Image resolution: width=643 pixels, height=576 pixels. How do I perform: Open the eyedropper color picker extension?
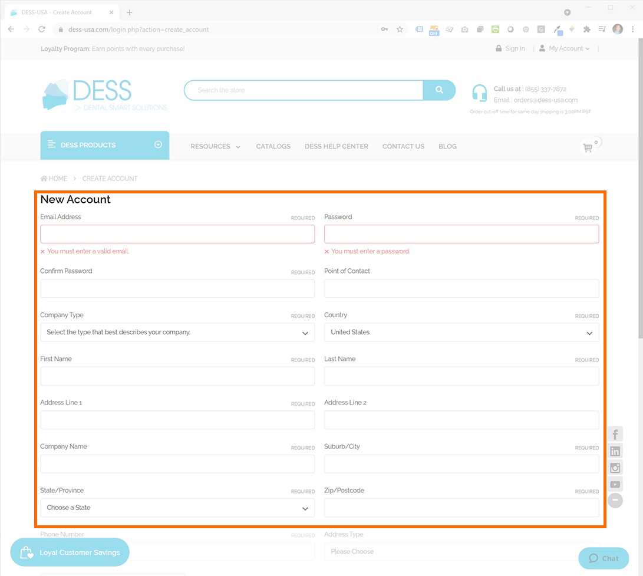(558, 29)
